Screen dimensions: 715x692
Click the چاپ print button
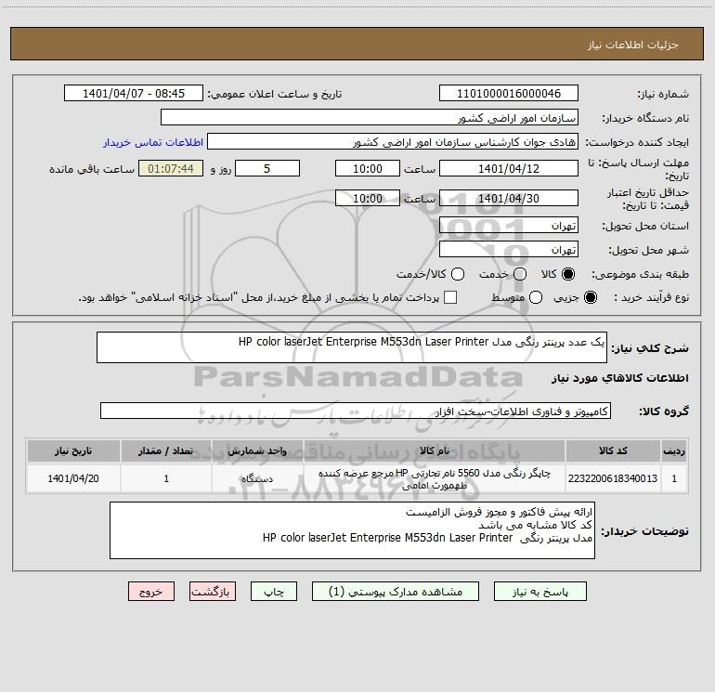[274, 592]
